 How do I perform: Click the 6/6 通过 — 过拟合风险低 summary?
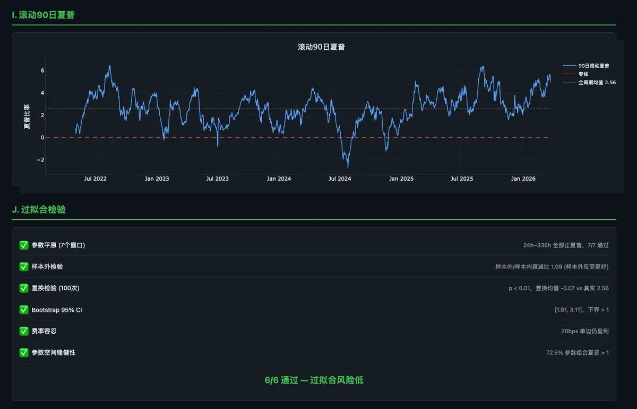tap(314, 380)
